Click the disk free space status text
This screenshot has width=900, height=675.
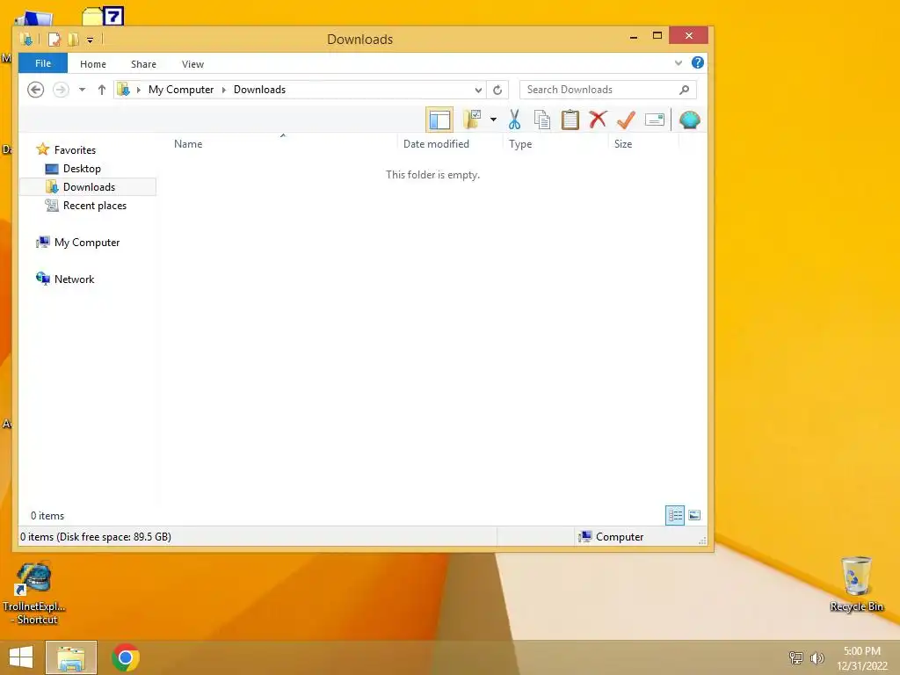96,537
